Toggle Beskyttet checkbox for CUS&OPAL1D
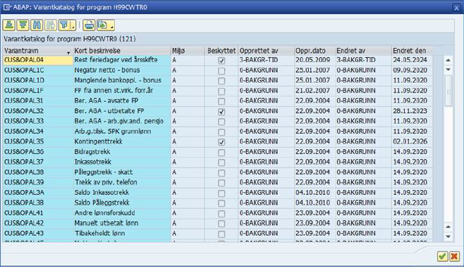This screenshot has width=464, height=267. [x=221, y=81]
